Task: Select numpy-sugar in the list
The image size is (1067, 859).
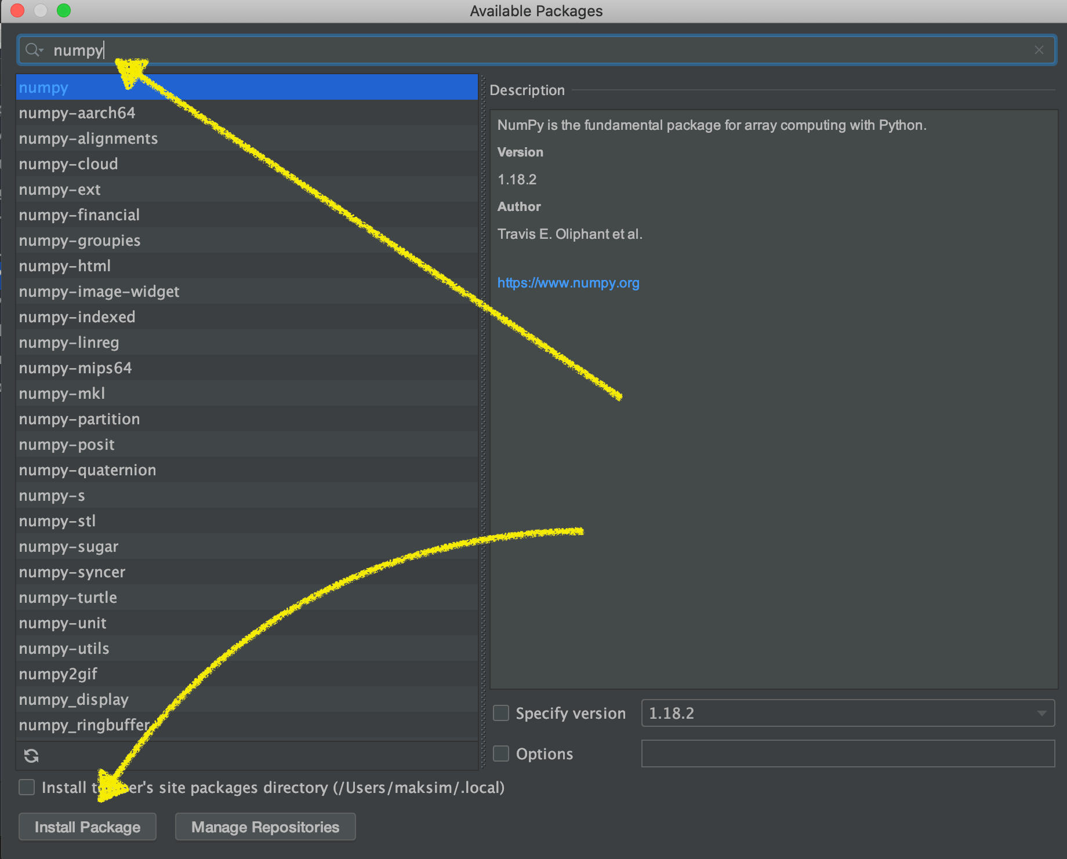Action: tap(247, 546)
